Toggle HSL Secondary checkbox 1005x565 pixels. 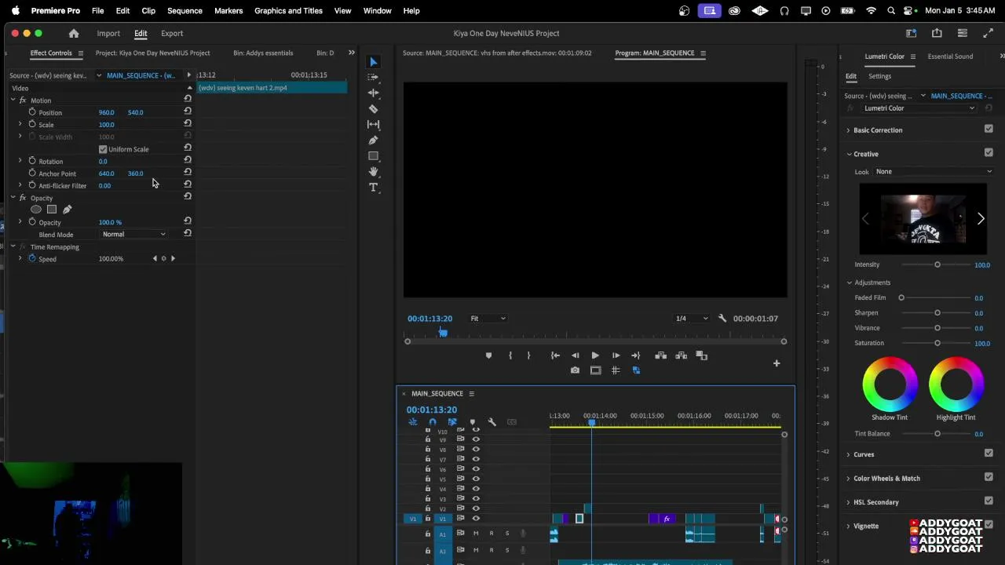point(989,501)
